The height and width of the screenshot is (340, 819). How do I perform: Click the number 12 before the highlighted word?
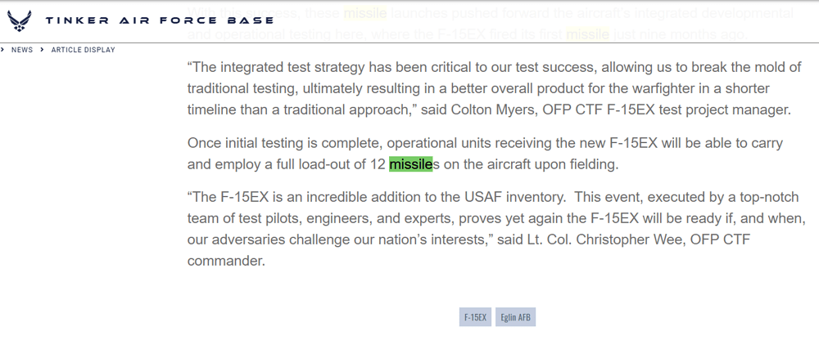point(378,164)
